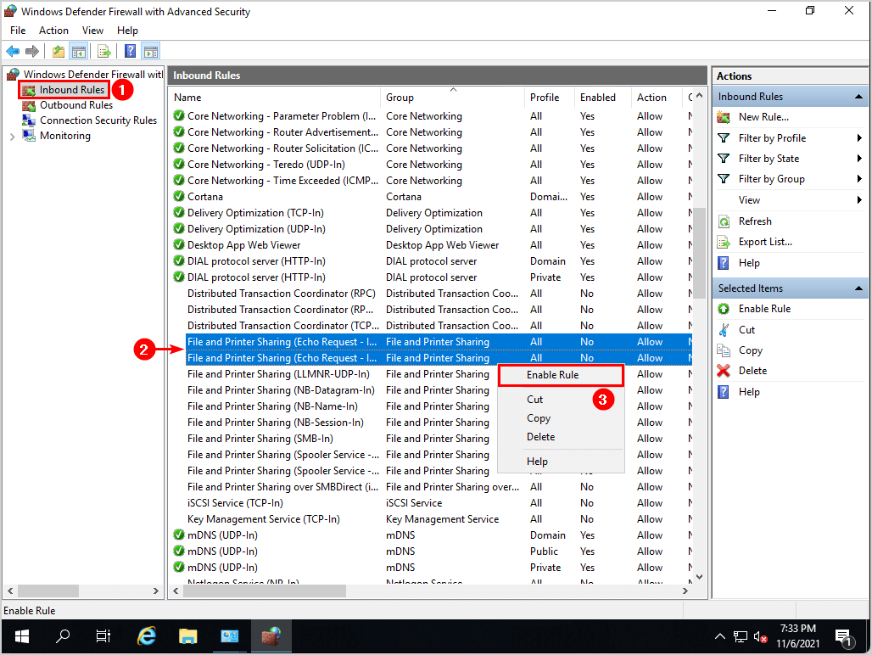This screenshot has width=872, height=655.
Task: Expand the Monitoring tree node
Action: pos(12,137)
